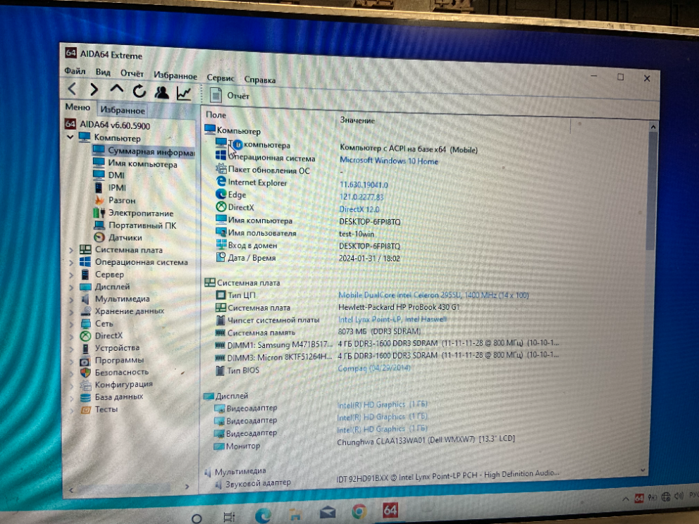Open the Mail app from the taskbar
699x524 pixels.
[x=328, y=513]
